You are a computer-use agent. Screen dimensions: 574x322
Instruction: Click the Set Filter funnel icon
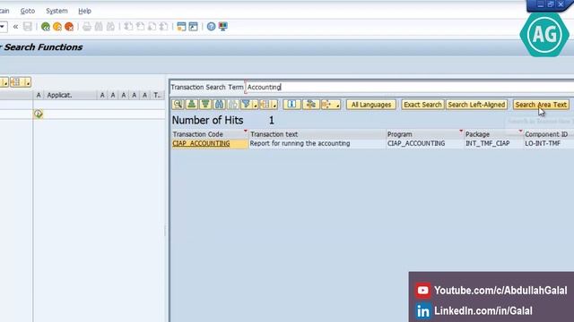click(246, 105)
